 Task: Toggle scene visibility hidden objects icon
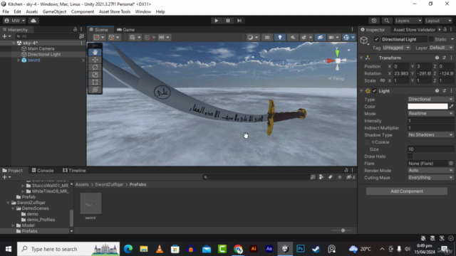coord(320,38)
